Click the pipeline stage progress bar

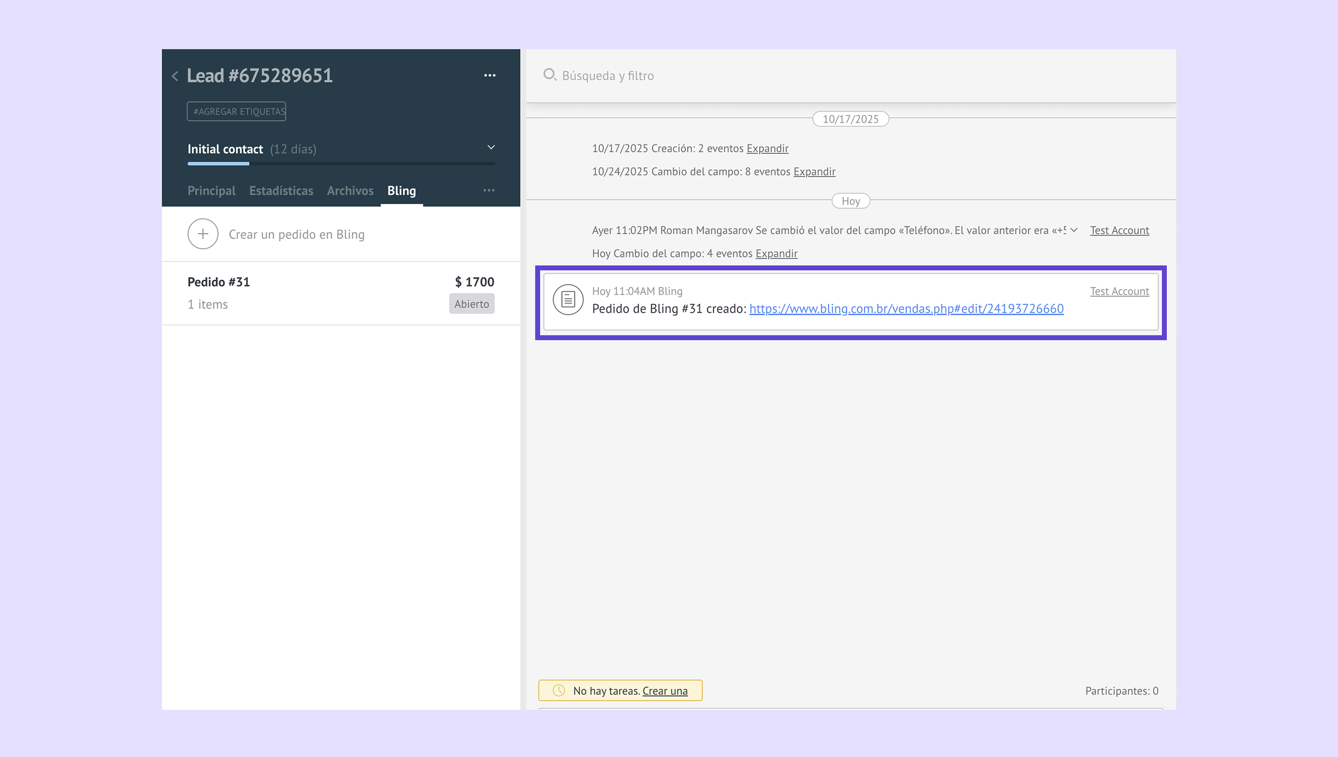(x=341, y=164)
